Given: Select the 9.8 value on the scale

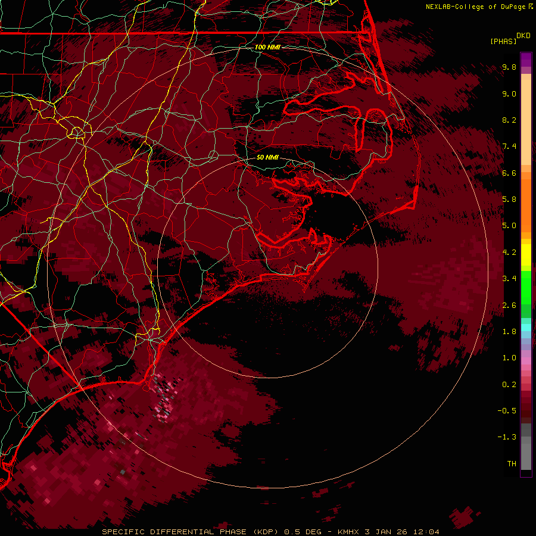Looking at the screenshot, I should pyautogui.click(x=509, y=67).
